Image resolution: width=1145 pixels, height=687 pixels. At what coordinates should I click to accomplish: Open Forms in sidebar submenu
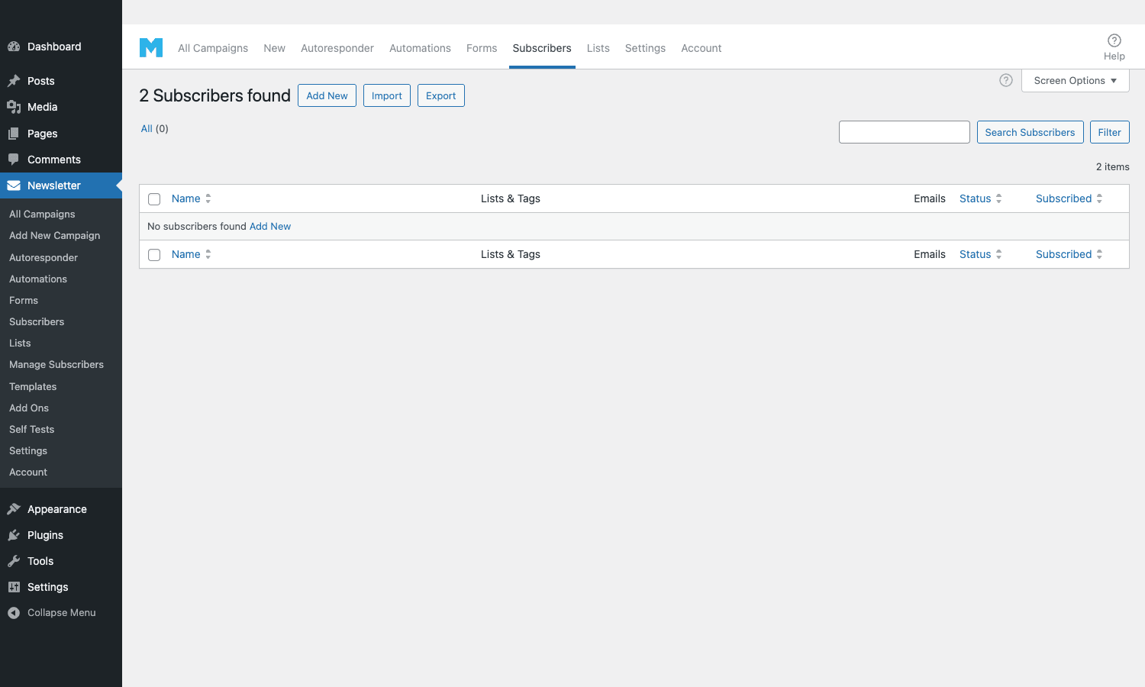[x=24, y=300]
